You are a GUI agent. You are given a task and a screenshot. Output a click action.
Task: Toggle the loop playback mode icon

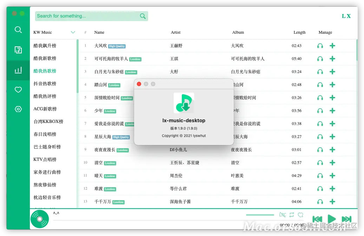292,215
